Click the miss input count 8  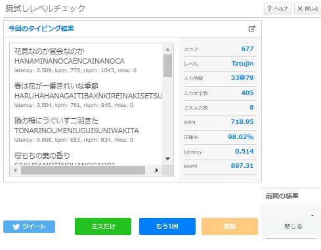click(x=251, y=107)
